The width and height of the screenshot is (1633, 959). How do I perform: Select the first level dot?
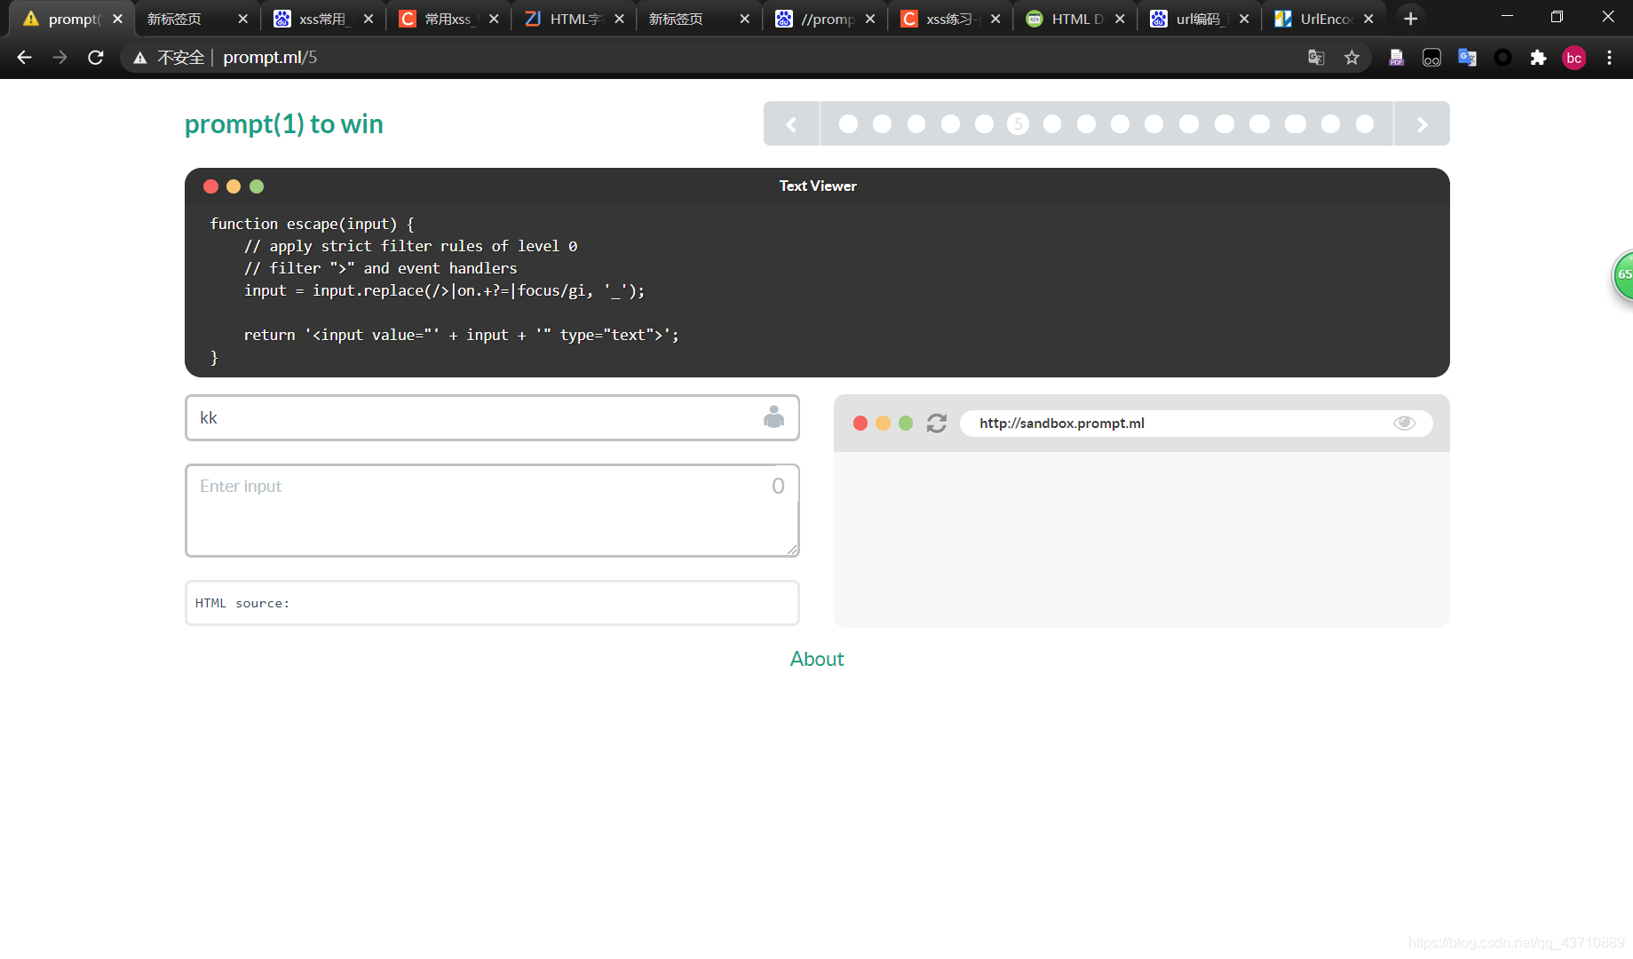pos(848,124)
